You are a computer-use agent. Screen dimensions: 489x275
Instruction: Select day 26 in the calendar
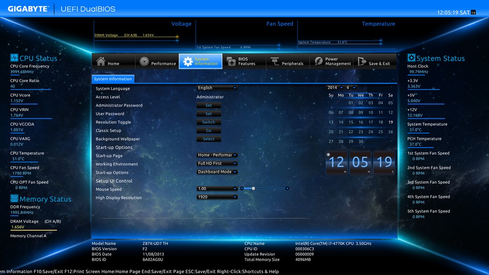click(391, 132)
